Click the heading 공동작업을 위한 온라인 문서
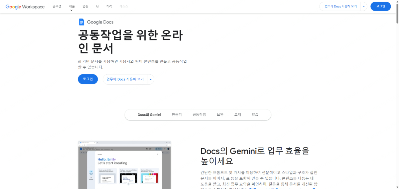Screen dimensions: 399x189 [x=130, y=42]
